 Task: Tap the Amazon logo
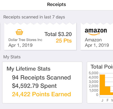tap(96, 32)
